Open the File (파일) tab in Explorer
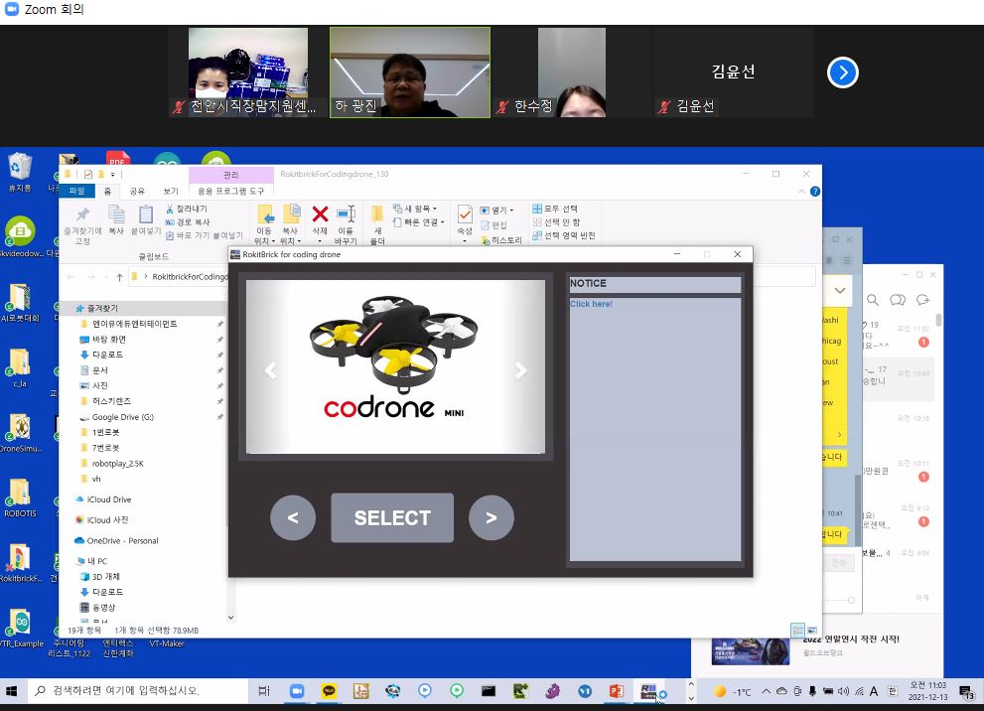 pos(76,191)
